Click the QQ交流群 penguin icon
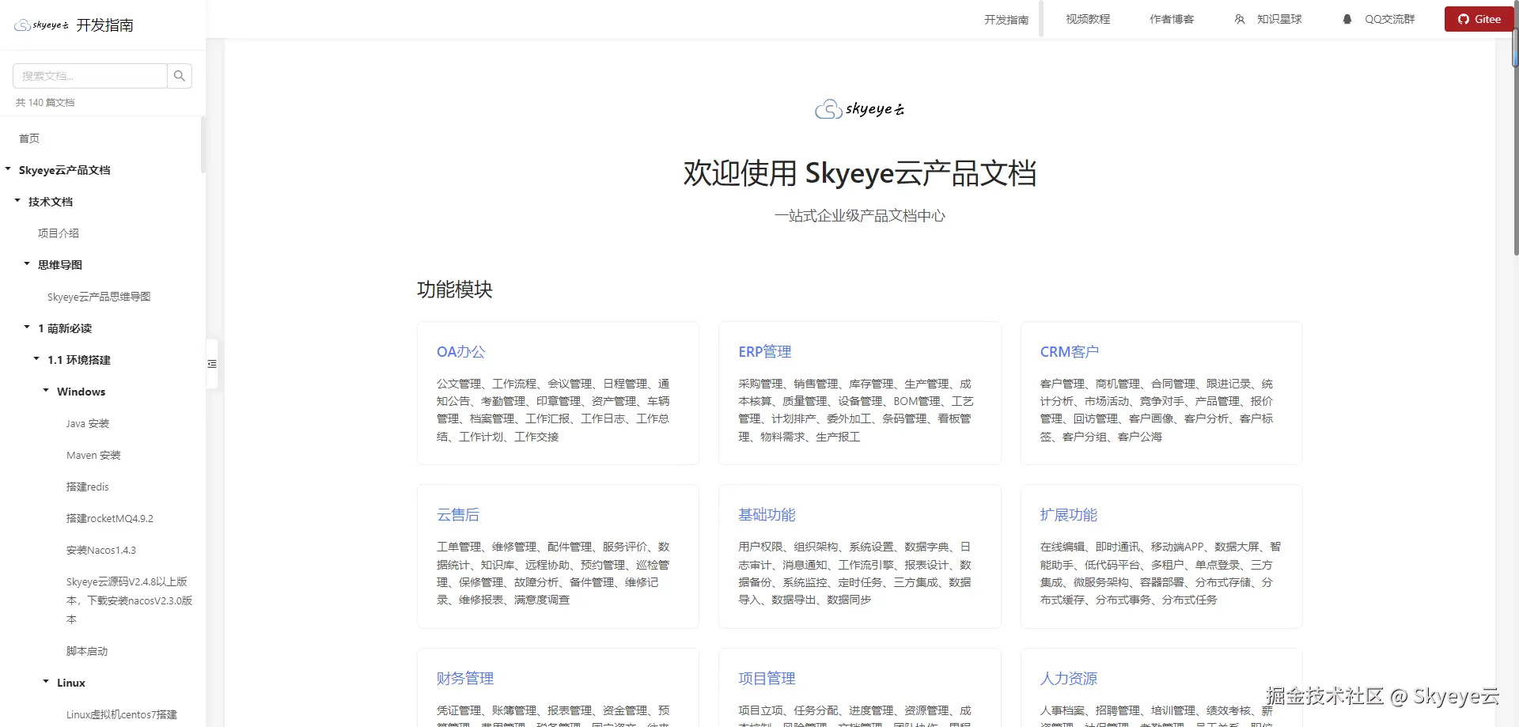The image size is (1519, 727). 1347,19
